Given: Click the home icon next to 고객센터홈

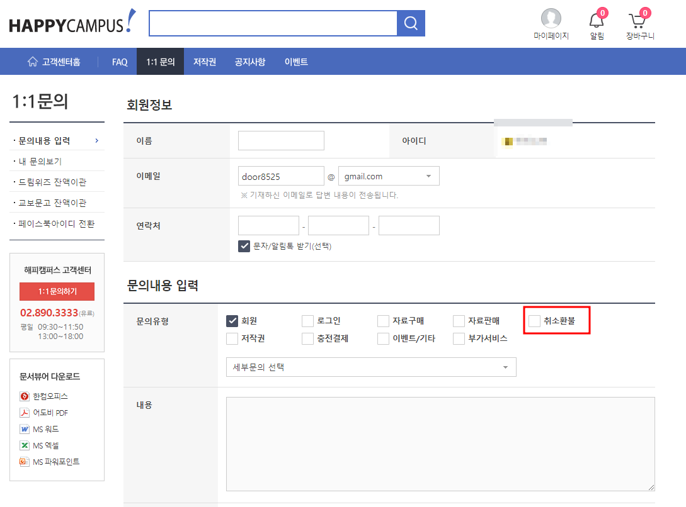Looking at the screenshot, I should (31, 61).
